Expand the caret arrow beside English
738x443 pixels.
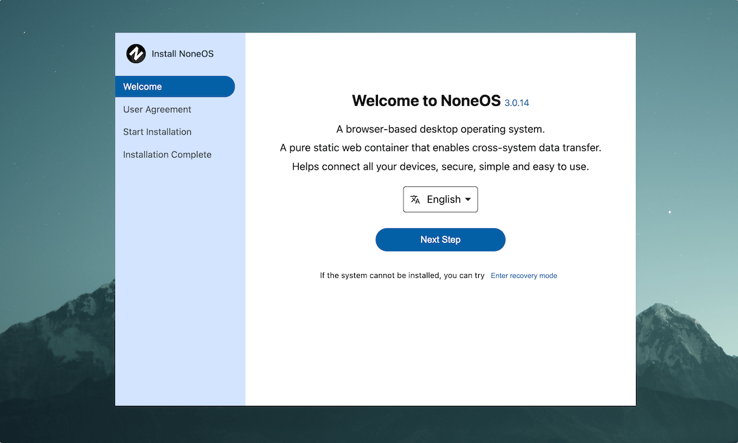click(468, 199)
